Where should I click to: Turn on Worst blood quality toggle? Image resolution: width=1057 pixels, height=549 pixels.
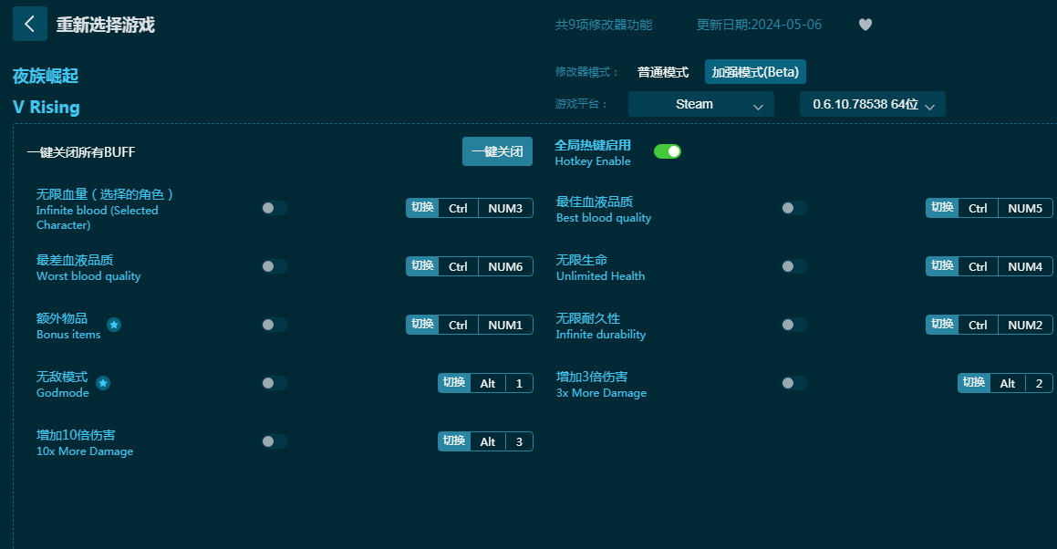275,266
